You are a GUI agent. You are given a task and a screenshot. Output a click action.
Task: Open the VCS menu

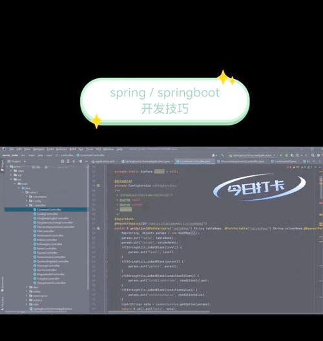[x=98, y=149]
